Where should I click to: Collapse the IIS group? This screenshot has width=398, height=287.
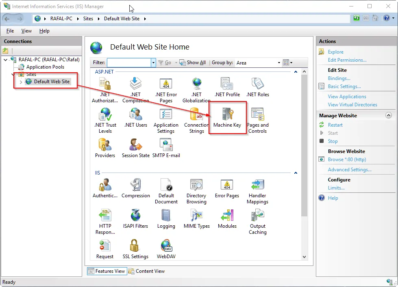pyautogui.click(x=296, y=173)
